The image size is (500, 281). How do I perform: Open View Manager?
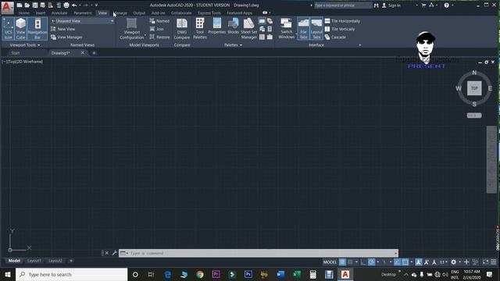click(66, 37)
